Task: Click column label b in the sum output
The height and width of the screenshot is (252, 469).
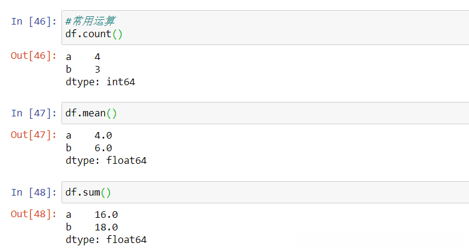Action: 69,227
